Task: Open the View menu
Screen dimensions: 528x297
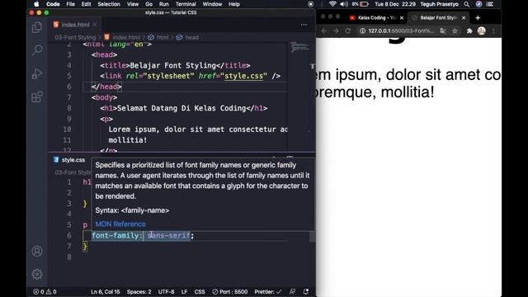Action: pyautogui.click(x=133, y=4)
